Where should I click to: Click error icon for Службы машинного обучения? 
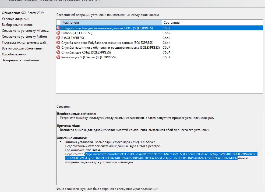(58, 47)
